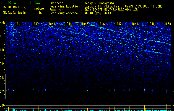The width and height of the screenshot is (174, 111).
Task: Click the HROFFT program title
Action: point(17,2)
